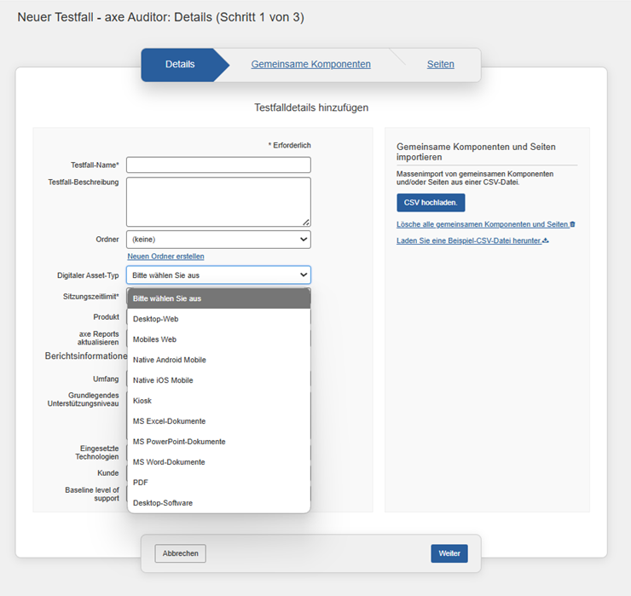Image resolution: width=631 pixels, height=596 pixels.
Task: Collapse the Digitaler Asset-Typ dropdown
Action: pos(218,275)
